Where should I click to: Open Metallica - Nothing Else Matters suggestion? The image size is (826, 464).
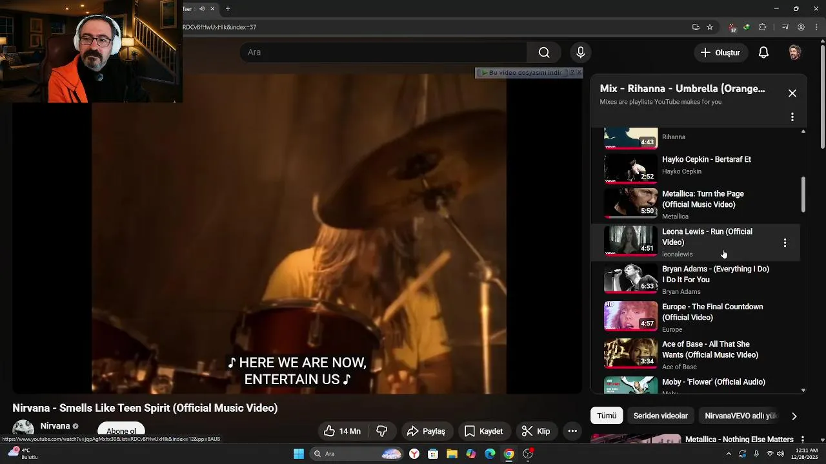coord(739,440)
